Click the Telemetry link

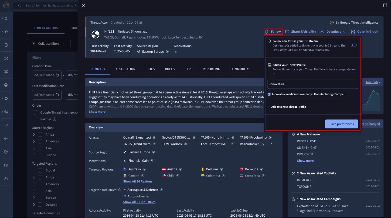[x=373, y=82]
